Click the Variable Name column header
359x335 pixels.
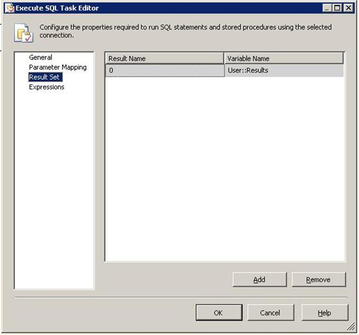tap(284, 58)
